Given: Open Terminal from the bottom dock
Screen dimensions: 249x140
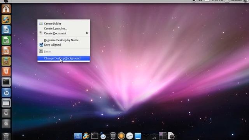Looking at the screenshot, I should [95, 136].
